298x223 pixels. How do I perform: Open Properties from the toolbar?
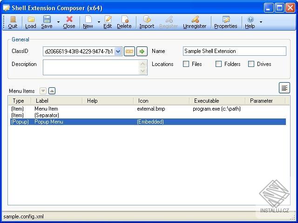pos(226,22)
